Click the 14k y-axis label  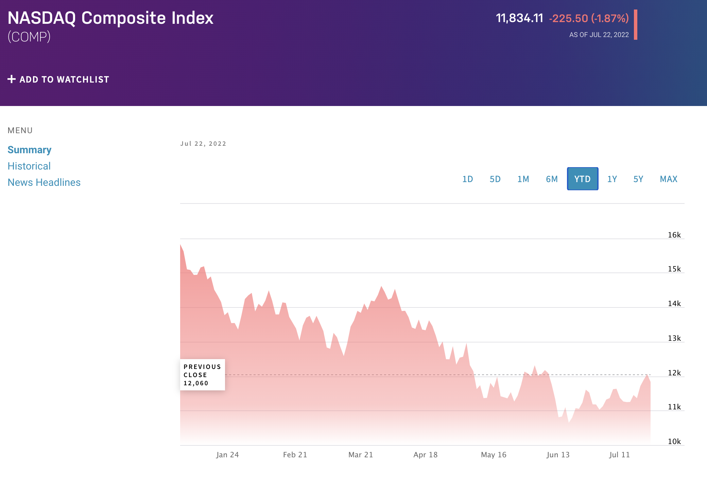coord(674,303)
